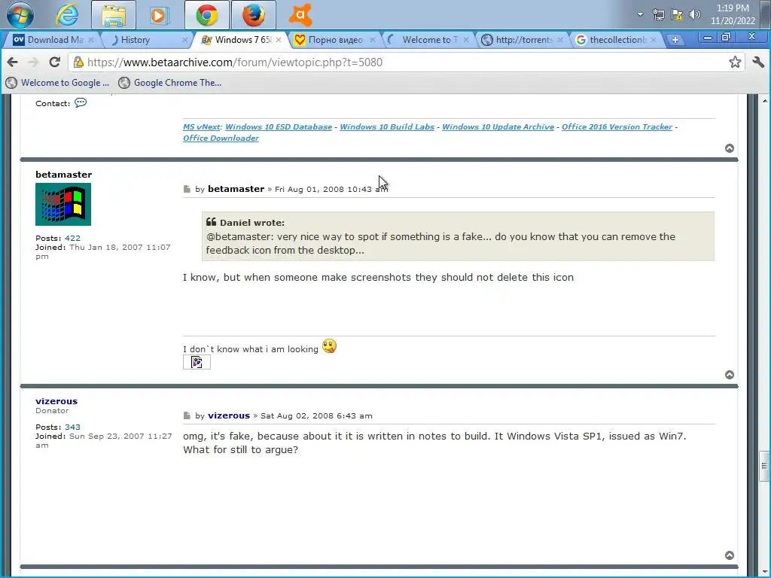The width and height of the screenshot is (771, 578).
Task: Jump to top from vizerous post arrow
Action: click(730, 555)
